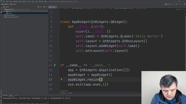Expand the venv folder in the tree
This screenshot has height=104, width=186.
tap(5, 11)
